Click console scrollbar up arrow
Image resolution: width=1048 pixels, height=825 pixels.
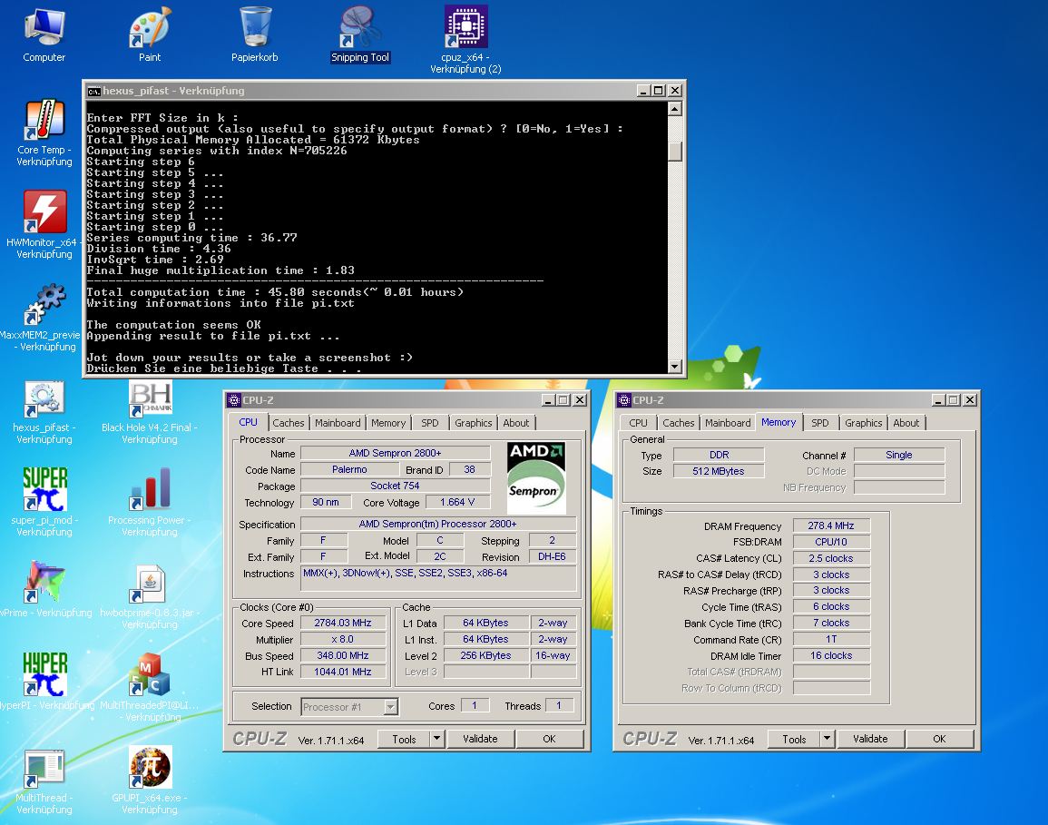(x=674, y=108)
